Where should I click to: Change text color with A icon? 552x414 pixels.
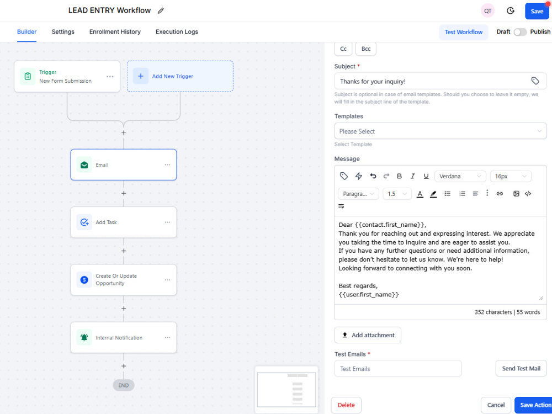pos(420,194)
